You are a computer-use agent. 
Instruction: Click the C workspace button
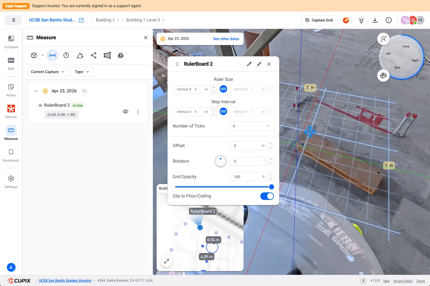pos(13,20)
